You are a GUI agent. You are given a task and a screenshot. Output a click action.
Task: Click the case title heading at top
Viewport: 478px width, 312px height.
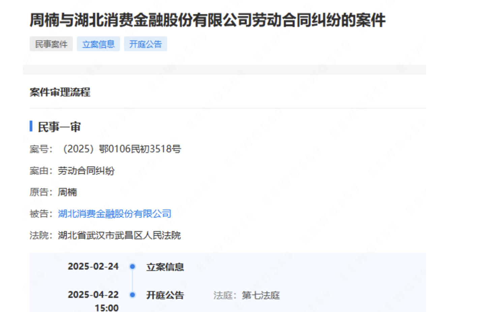click(207, 20)
